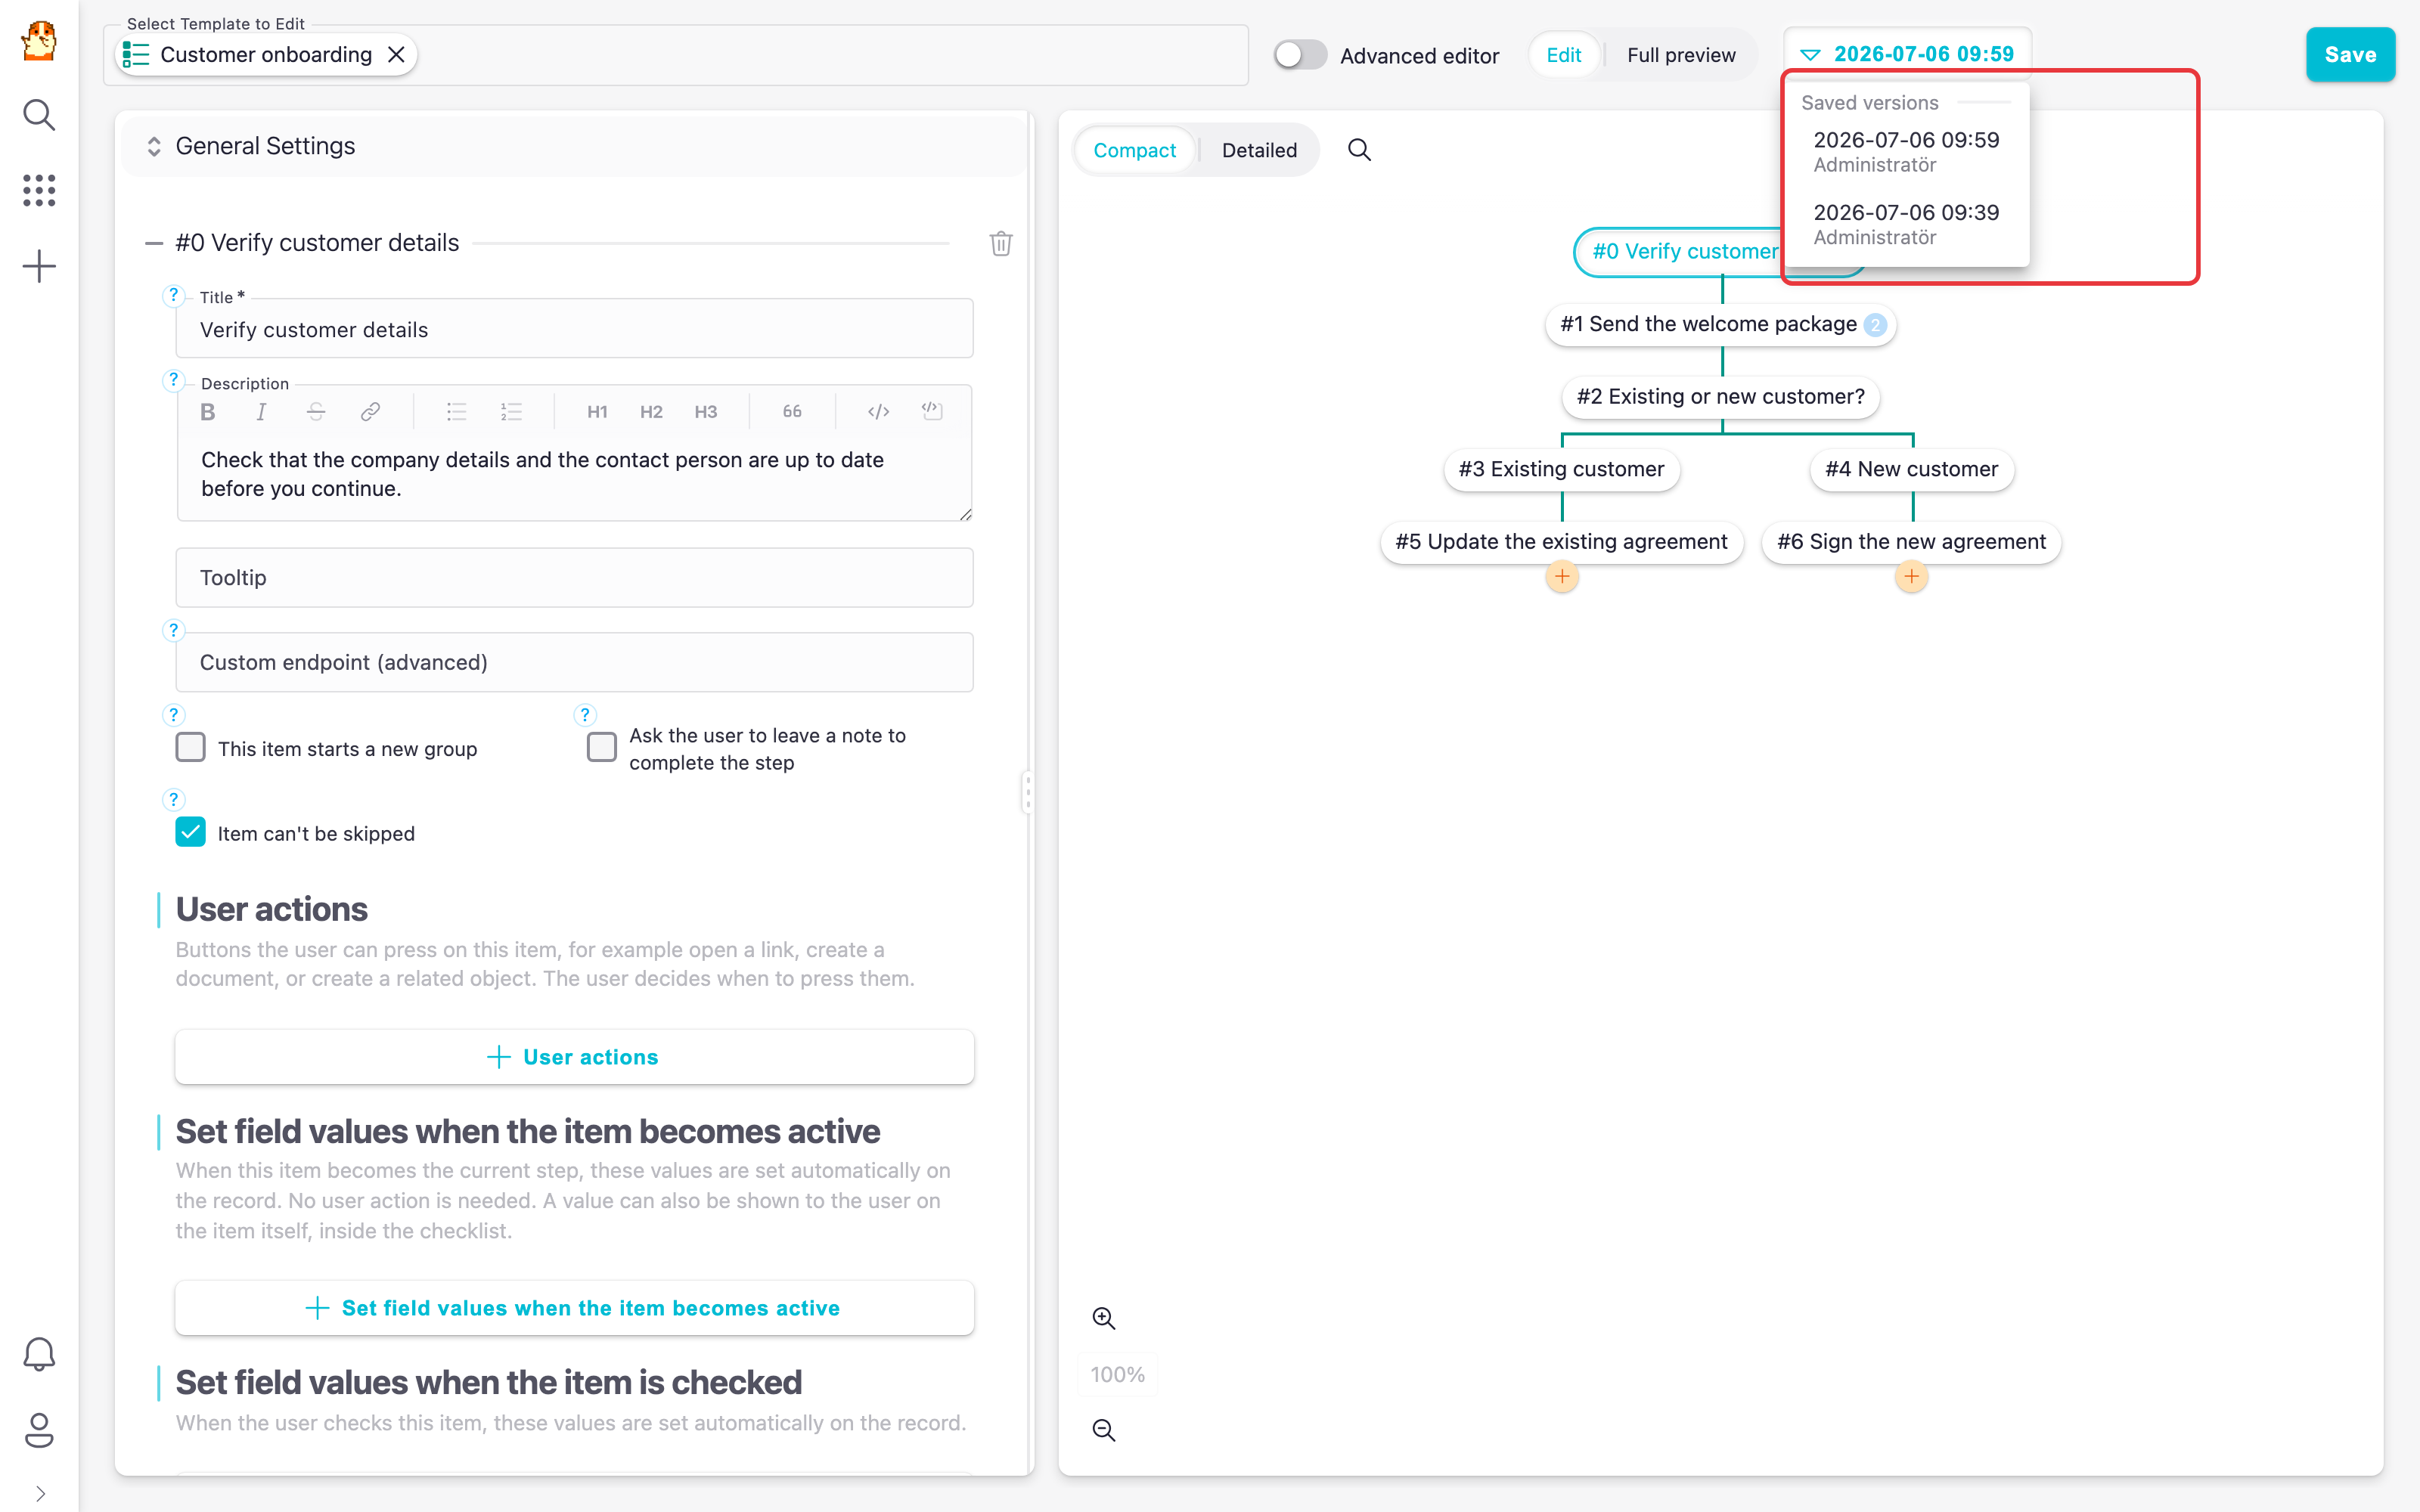The image size is (2420, 1512).
Task: Select the #2 Existing or new customer? node
Action: [1720, 397]
